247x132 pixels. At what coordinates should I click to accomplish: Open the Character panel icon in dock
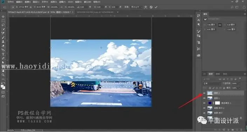pos(199,20)
